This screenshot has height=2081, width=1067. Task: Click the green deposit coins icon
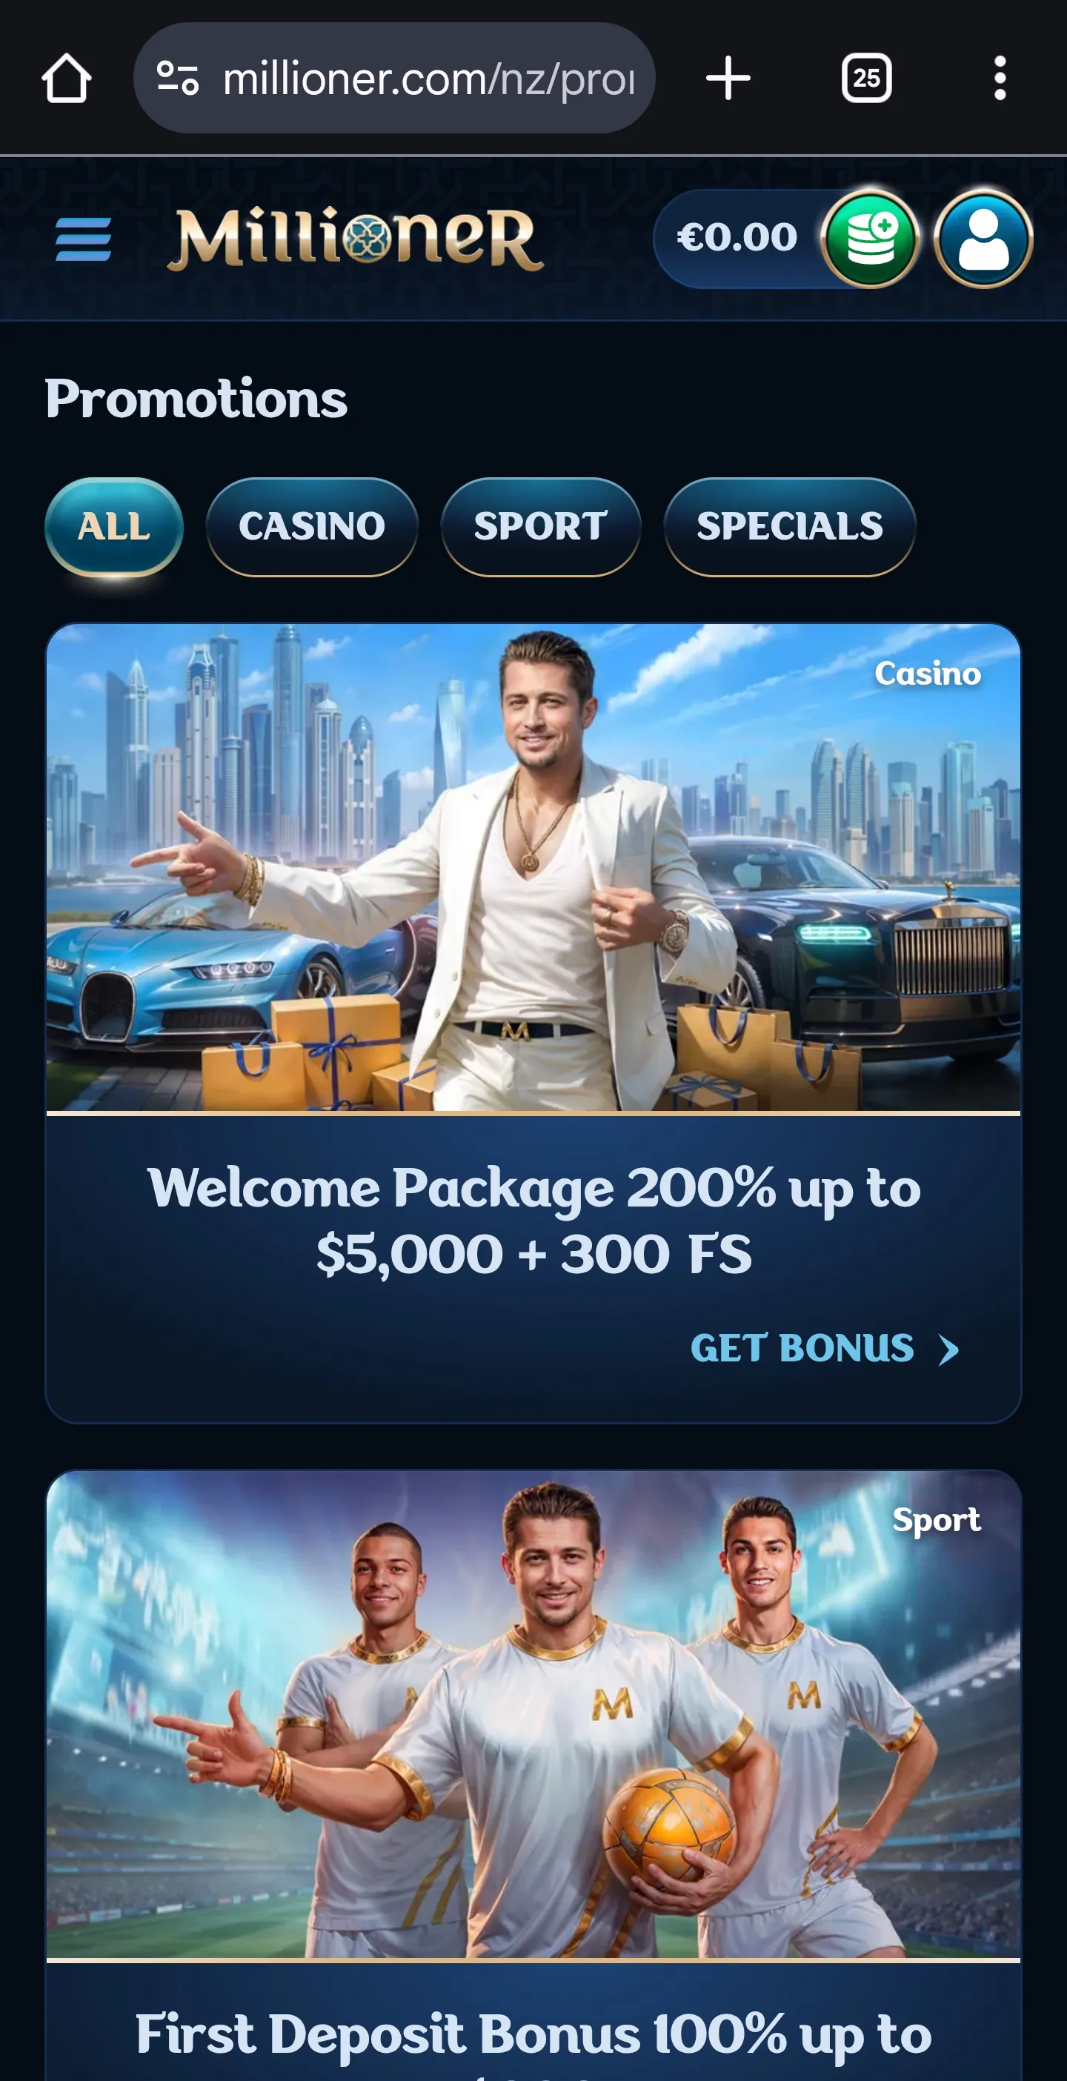pyautogui.click(x=870, y=239)
